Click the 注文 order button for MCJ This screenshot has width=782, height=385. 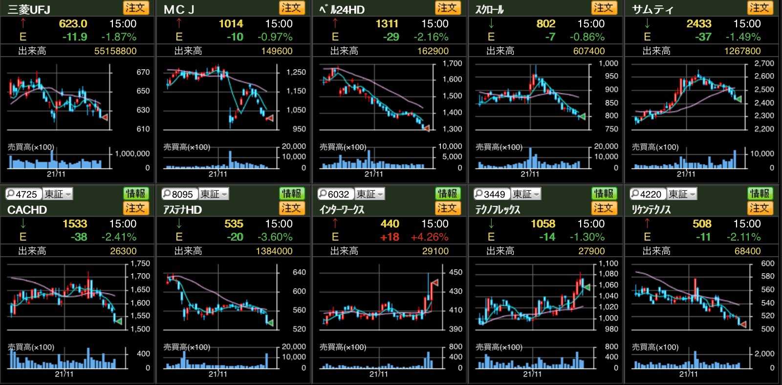(291, 8)
